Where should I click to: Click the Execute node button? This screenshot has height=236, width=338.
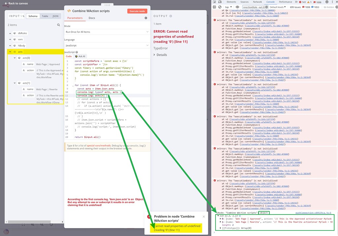pyautogui.click(x=137, y=11)
